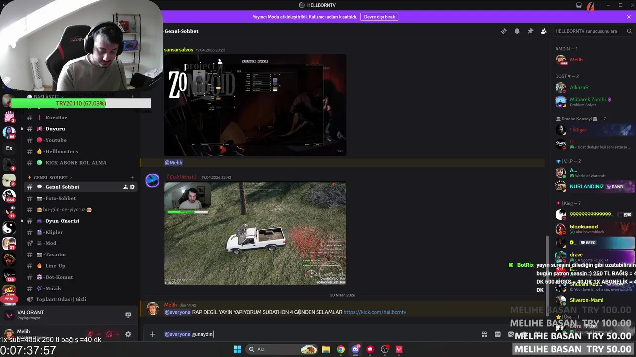Open the -Duyuru channel
The height and width of the screenshot is (357, 636).
(x=80, y=129)
